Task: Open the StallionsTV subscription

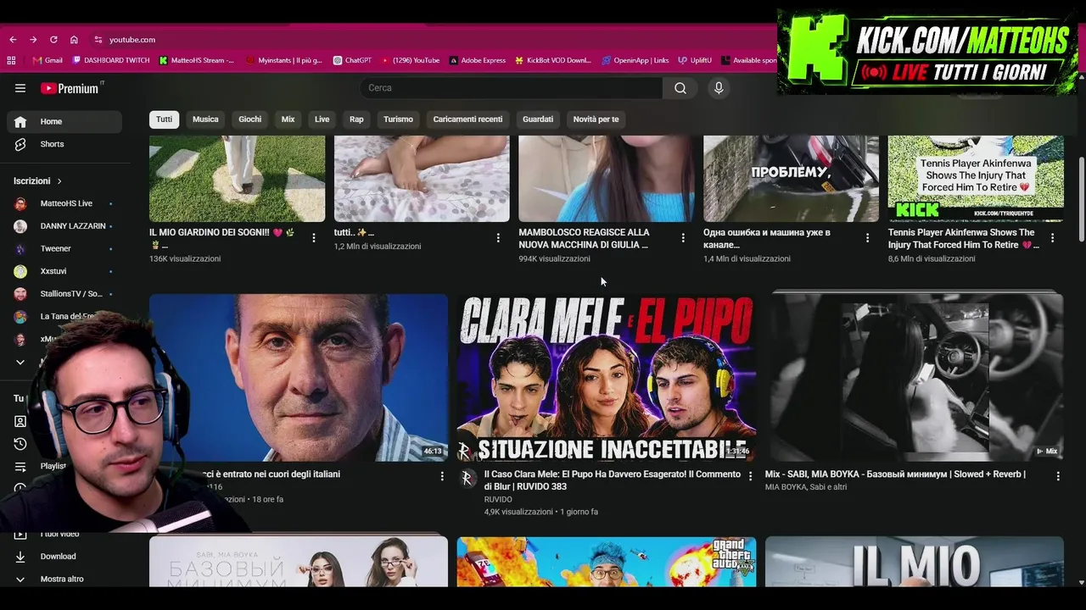Action: coord(64,294)
